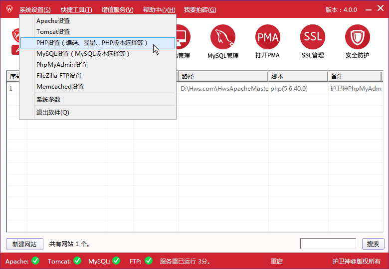Open Tomcat设置 from the dropdown menu
The image size is (389, 269).
pyautogui.click(x=53, y=32)
